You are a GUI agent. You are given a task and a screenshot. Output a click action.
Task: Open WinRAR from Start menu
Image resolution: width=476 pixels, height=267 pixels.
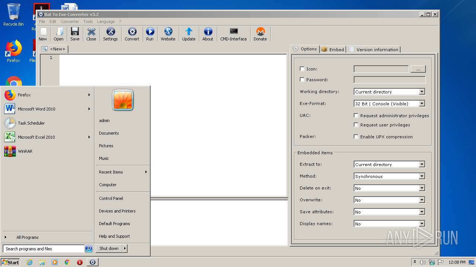click(47, 151)
